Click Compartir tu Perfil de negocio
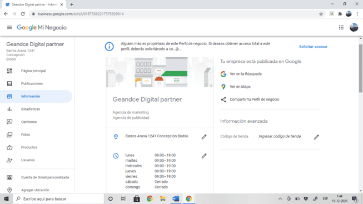The width and height of the screenshot is (363, 204). point(255,99)
